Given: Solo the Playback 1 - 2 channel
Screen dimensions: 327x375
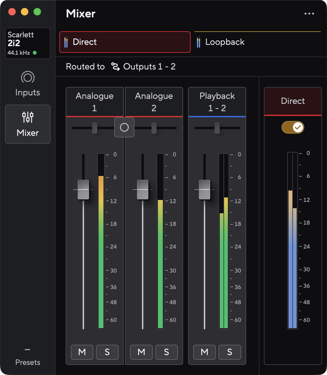Looking at the screenshot, I should [229, 352].
